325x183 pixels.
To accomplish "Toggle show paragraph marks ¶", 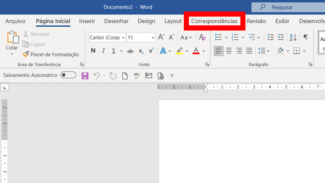I will [306, 37].
